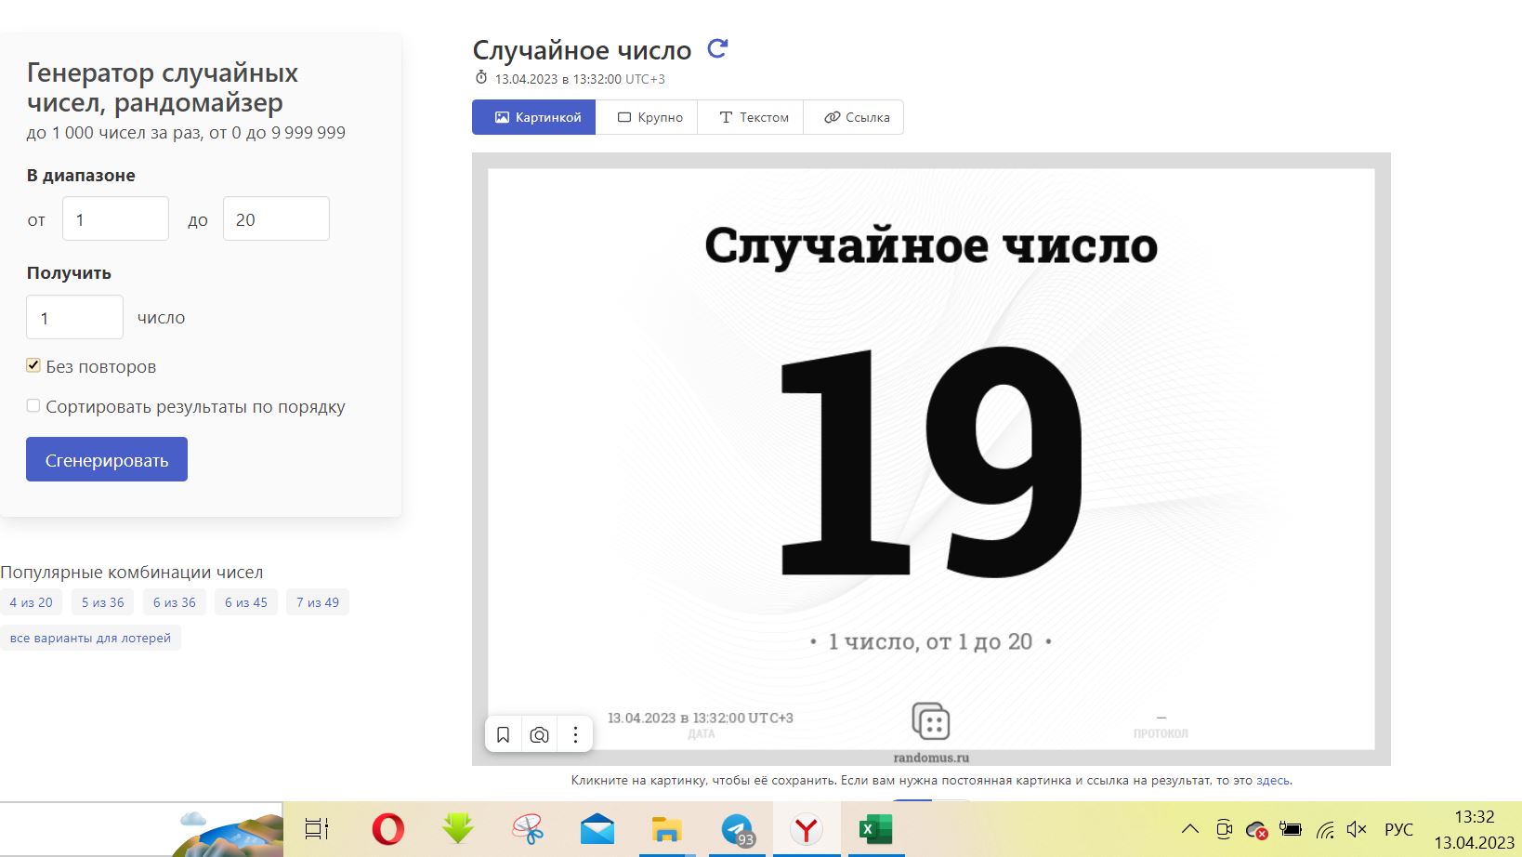Launch Yandex Browser from taskbar
This screenshot has height=857, width=1522.
[806, 829]
